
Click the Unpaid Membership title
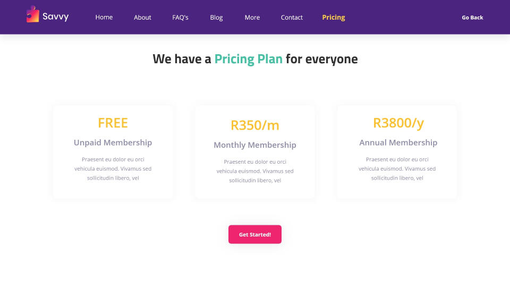[113, 142]
